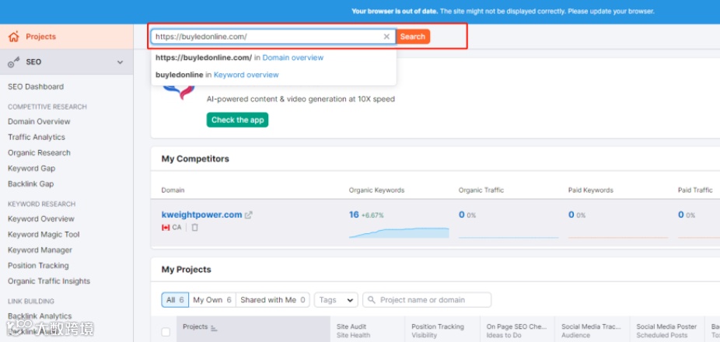Select the My Own 6 tab
Image resolution: width=720 pixels, height=342 pixels.
[212, 300]
